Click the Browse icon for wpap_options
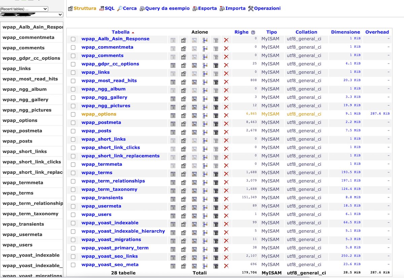The height and width of the screenshot is (278, 404). click(173, 115)
